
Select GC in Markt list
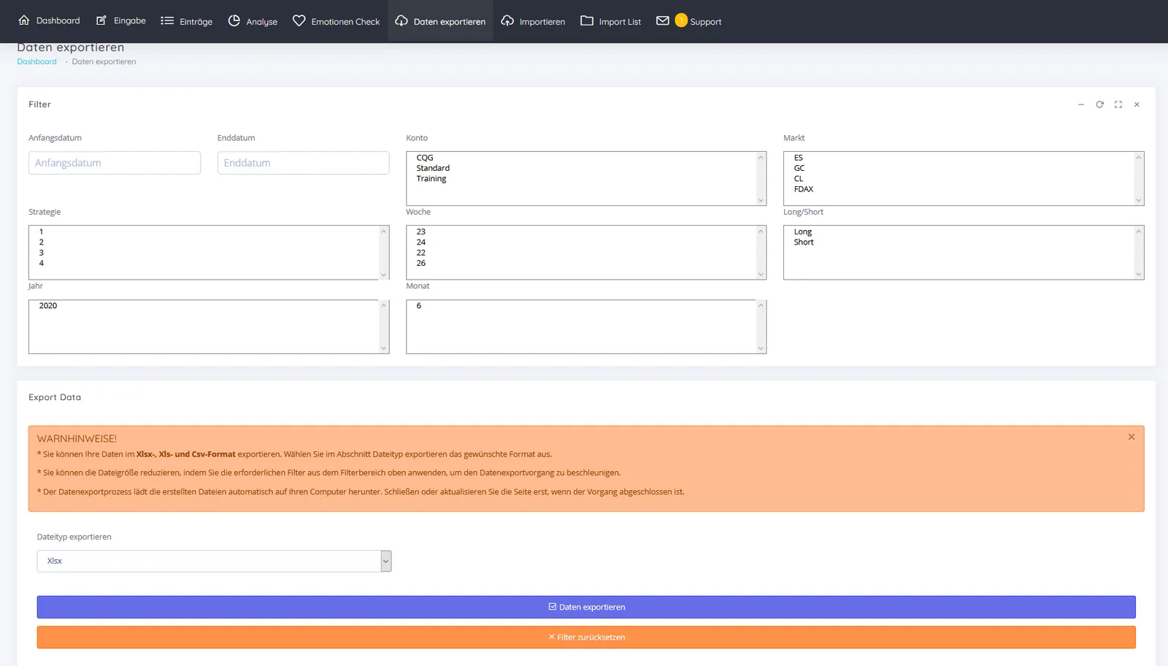point(799,168)
